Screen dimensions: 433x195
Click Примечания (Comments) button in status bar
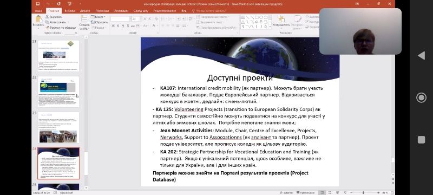pos(305,192)
